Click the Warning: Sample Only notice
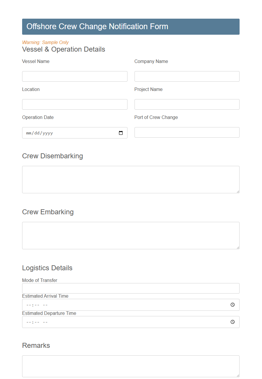The width and height of the screenshot is (262, 379). tap(45, 42)
